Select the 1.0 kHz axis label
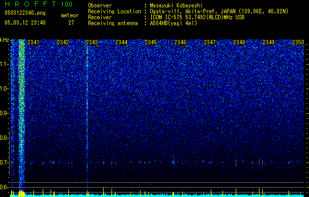The height and width of the screenshot is (197, 309). click(4, 89)
